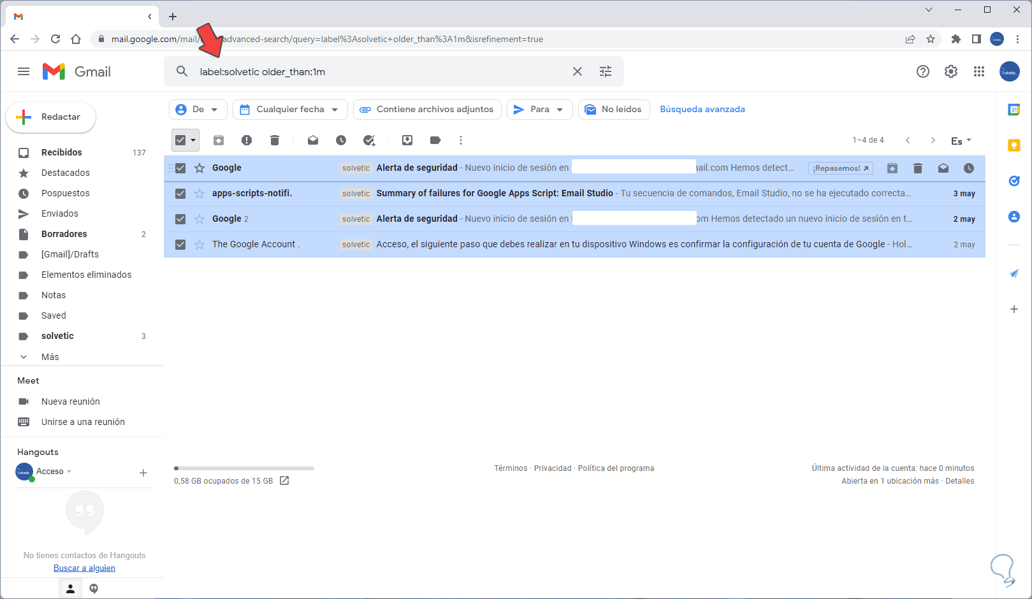Screen dimensions: 1032x599
Task: Open the De sender filter dropdown
Action: [198, 110]
